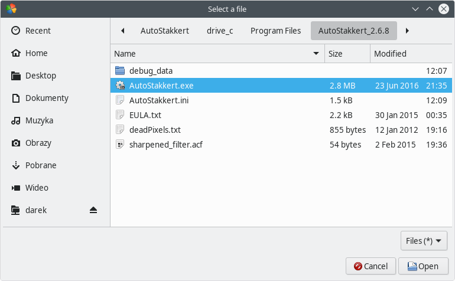Open the Muzyka music folder
455x281 pixels.
point(55,120)
